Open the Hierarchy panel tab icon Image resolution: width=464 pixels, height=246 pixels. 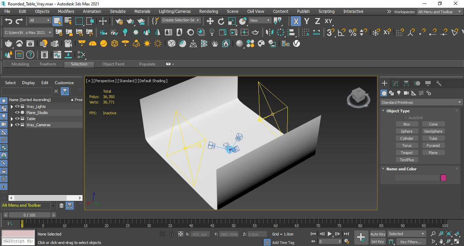click(406, 83)
